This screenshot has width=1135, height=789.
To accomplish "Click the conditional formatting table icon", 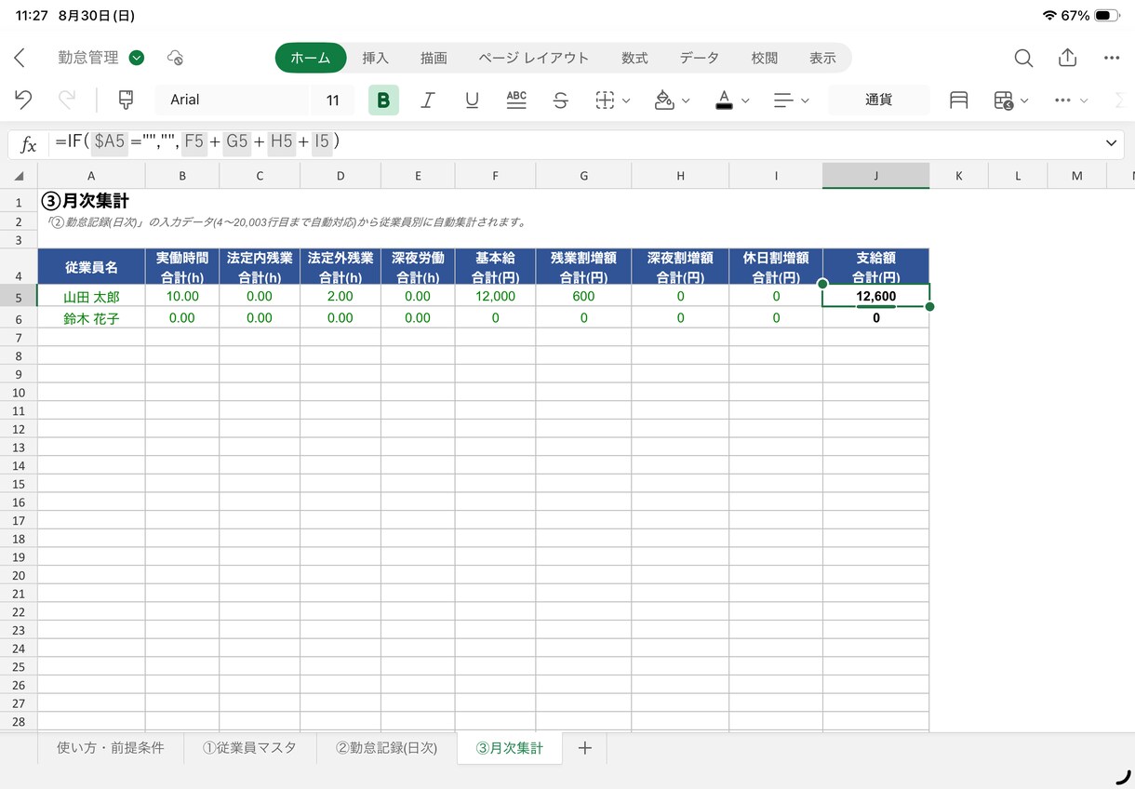I will [x=1003, y=100].
